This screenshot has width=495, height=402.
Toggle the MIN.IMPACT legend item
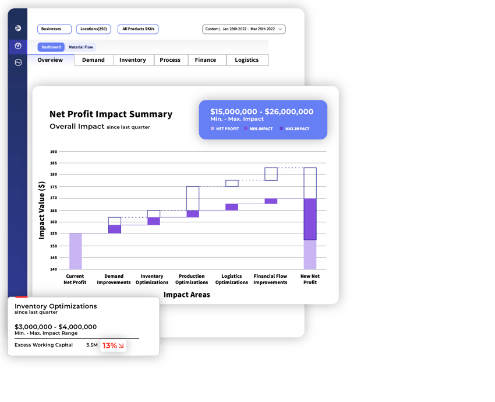tap(261, 128)
